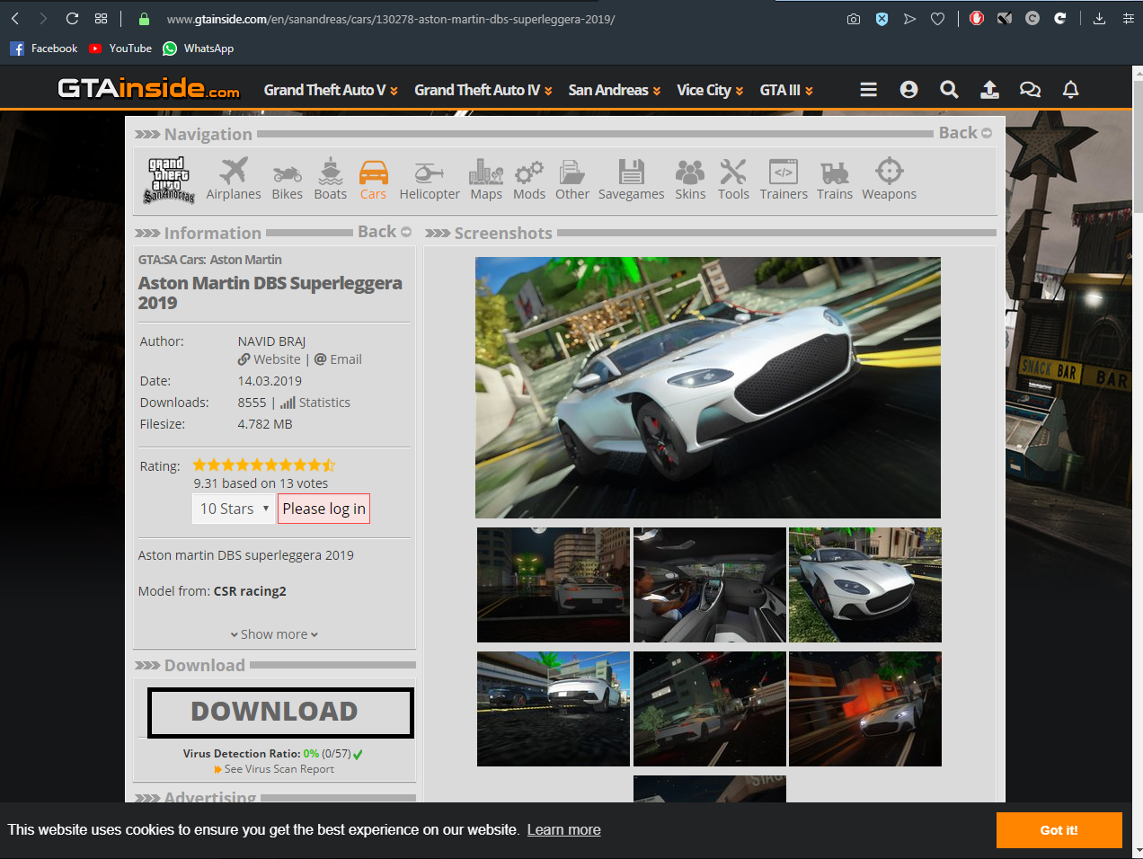Open browser downloads icon

[x=1099, y=19]
